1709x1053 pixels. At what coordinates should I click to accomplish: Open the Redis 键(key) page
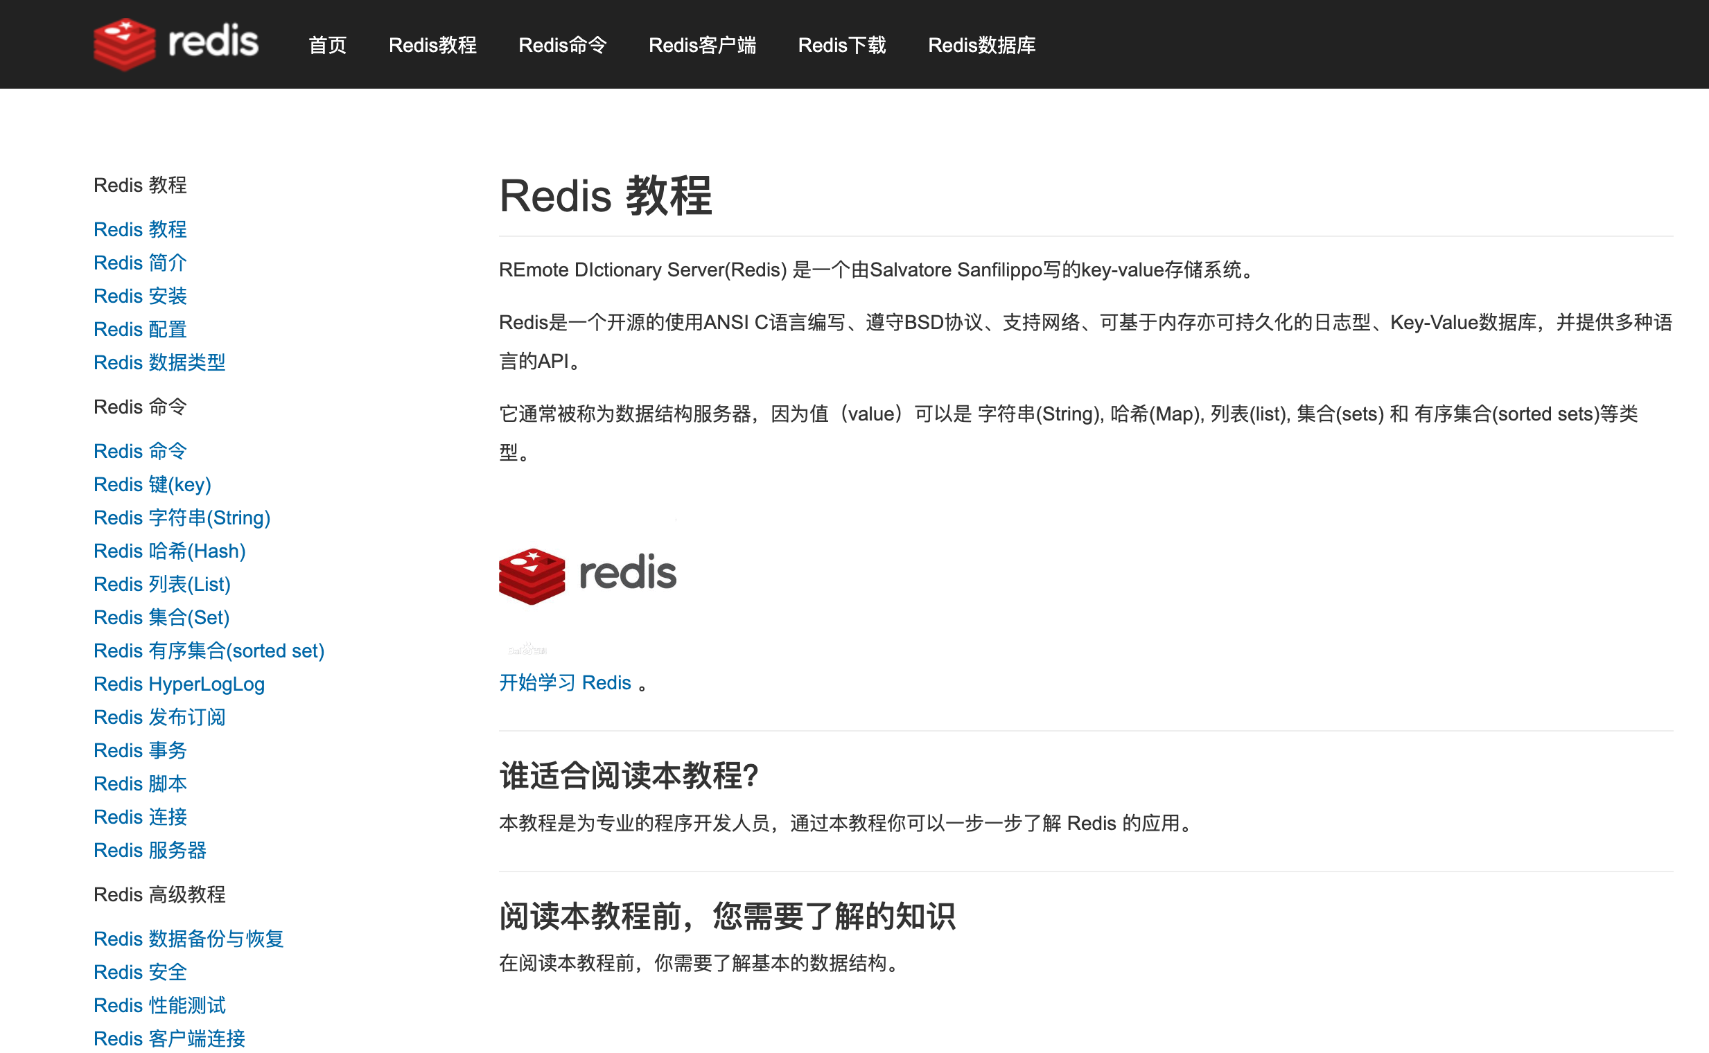152,484
